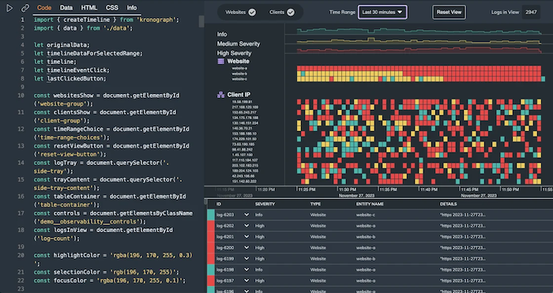Select the 217.168.120.169 client row label
The image size is (553, 293).
click(x=245, y=107)
